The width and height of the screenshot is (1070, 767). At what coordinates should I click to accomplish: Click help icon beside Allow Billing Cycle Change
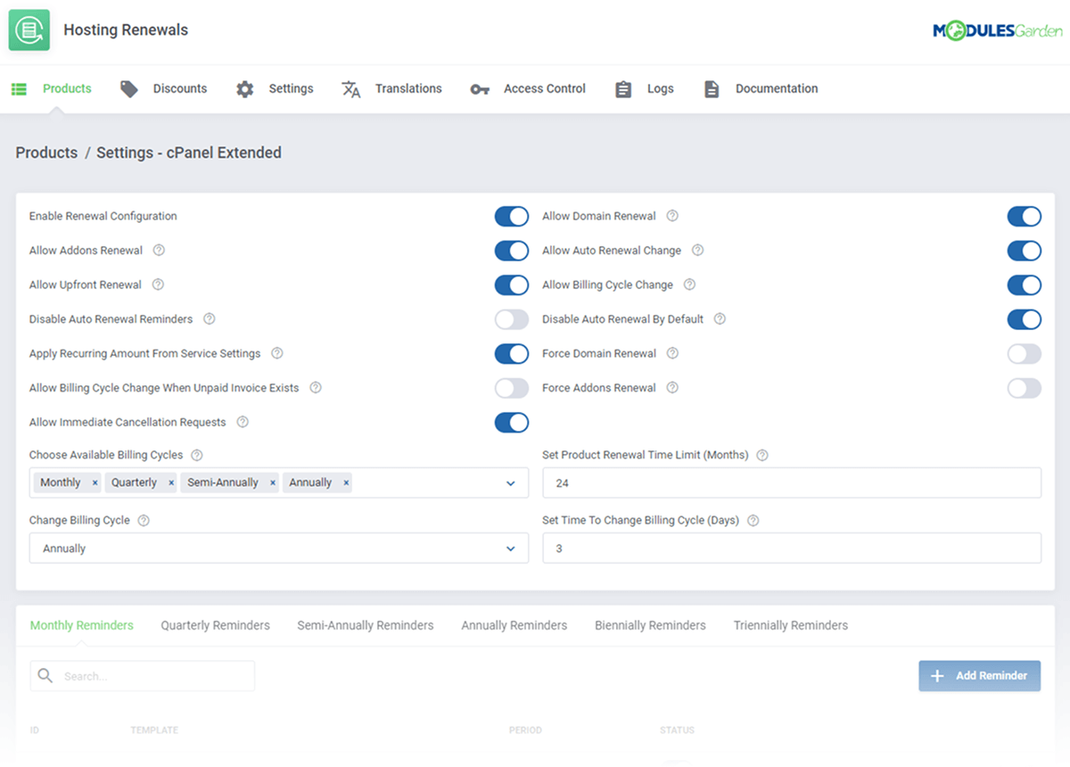[x=689, y=285]
